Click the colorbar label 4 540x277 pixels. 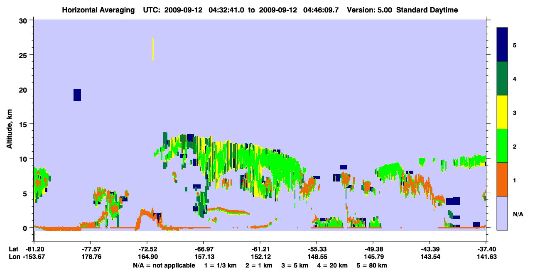(x=515, y=78)
